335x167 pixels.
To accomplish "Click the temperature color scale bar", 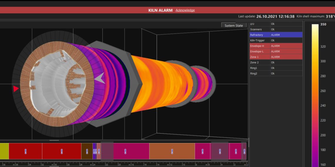I will click(315, 94).
